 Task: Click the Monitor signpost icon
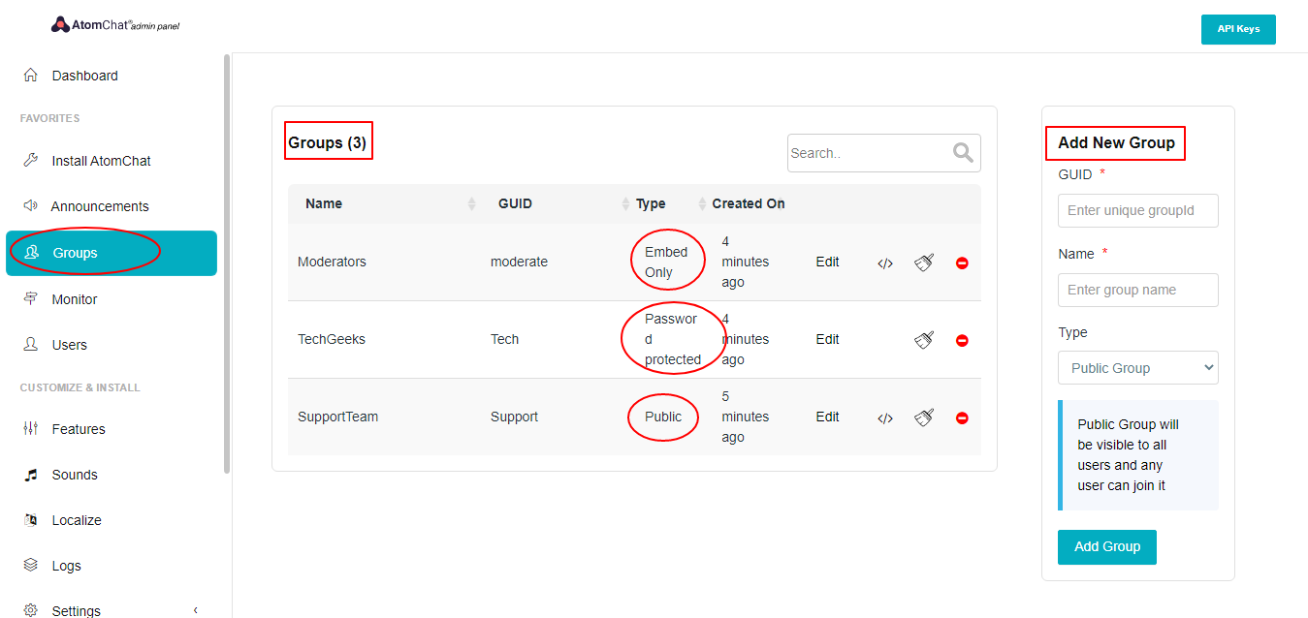(x=31, y=298)
